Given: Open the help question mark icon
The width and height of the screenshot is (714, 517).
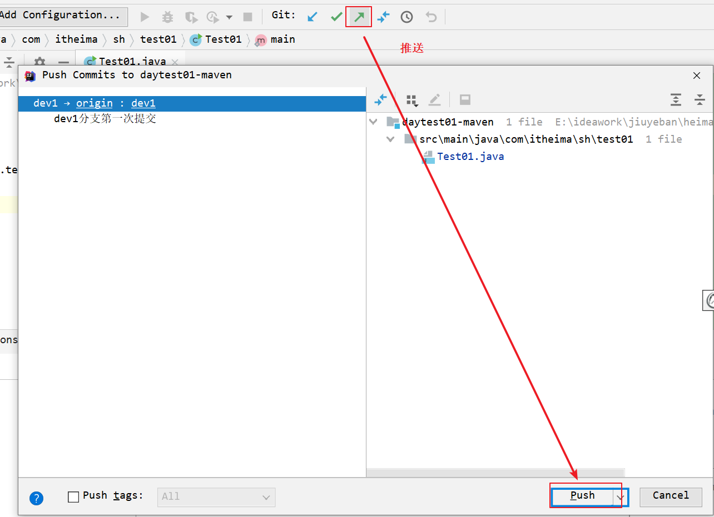Looking at the screenshot, I should tap(36, 498).
